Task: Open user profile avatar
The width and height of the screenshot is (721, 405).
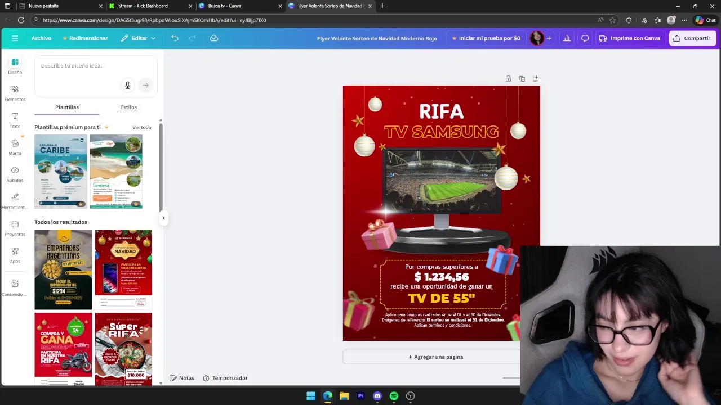Action: point(537,38)
